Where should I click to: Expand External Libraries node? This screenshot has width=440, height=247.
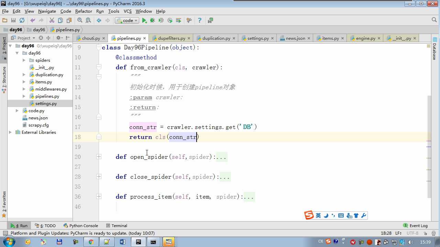[x=10, y=132]
